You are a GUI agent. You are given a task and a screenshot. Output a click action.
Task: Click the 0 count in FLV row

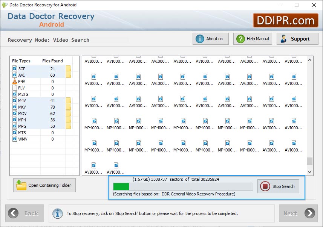click(52, 88)
